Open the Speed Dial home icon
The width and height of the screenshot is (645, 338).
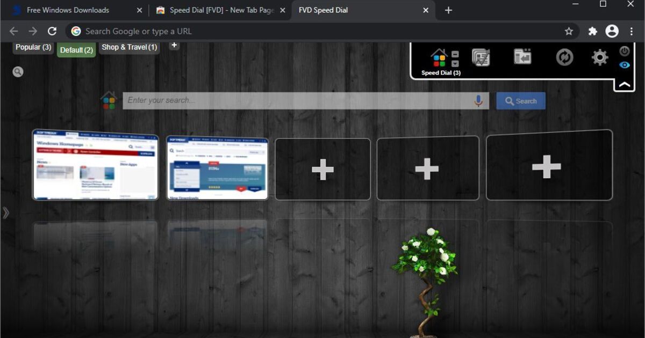(x=439, y=57)
